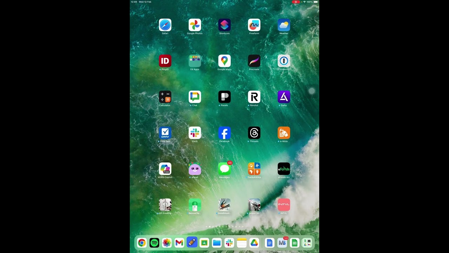Launch the ahead app
449x253 pixels.
click(x=195, y=169)
